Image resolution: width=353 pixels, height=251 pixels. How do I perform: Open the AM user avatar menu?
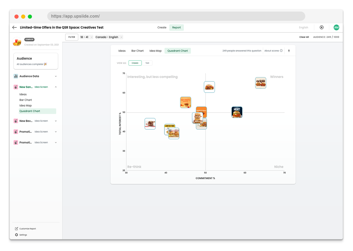click(336, 27)
